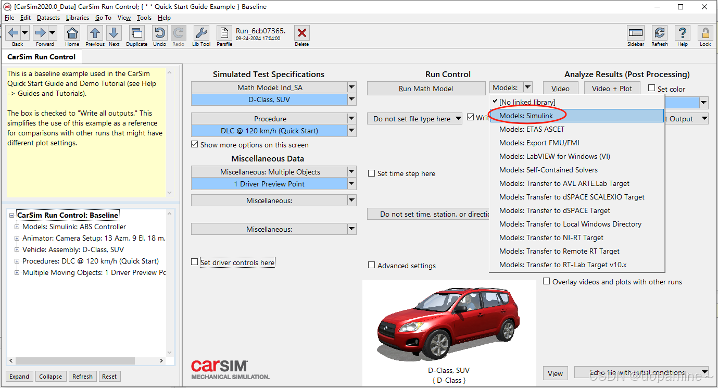Toggle the Sidebar toolbar icon
Screen dimensions: 718x388
click(636, 33)
